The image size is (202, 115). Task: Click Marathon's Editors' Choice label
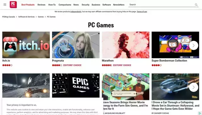pos(122,65)
